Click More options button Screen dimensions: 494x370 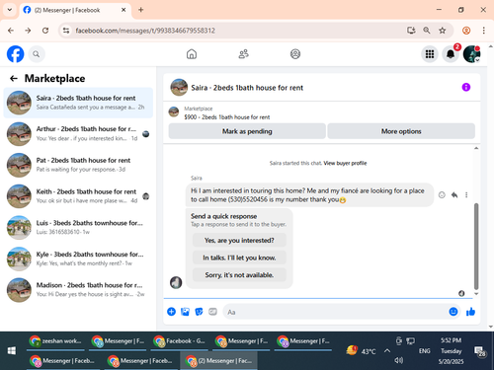click(401, 131)
